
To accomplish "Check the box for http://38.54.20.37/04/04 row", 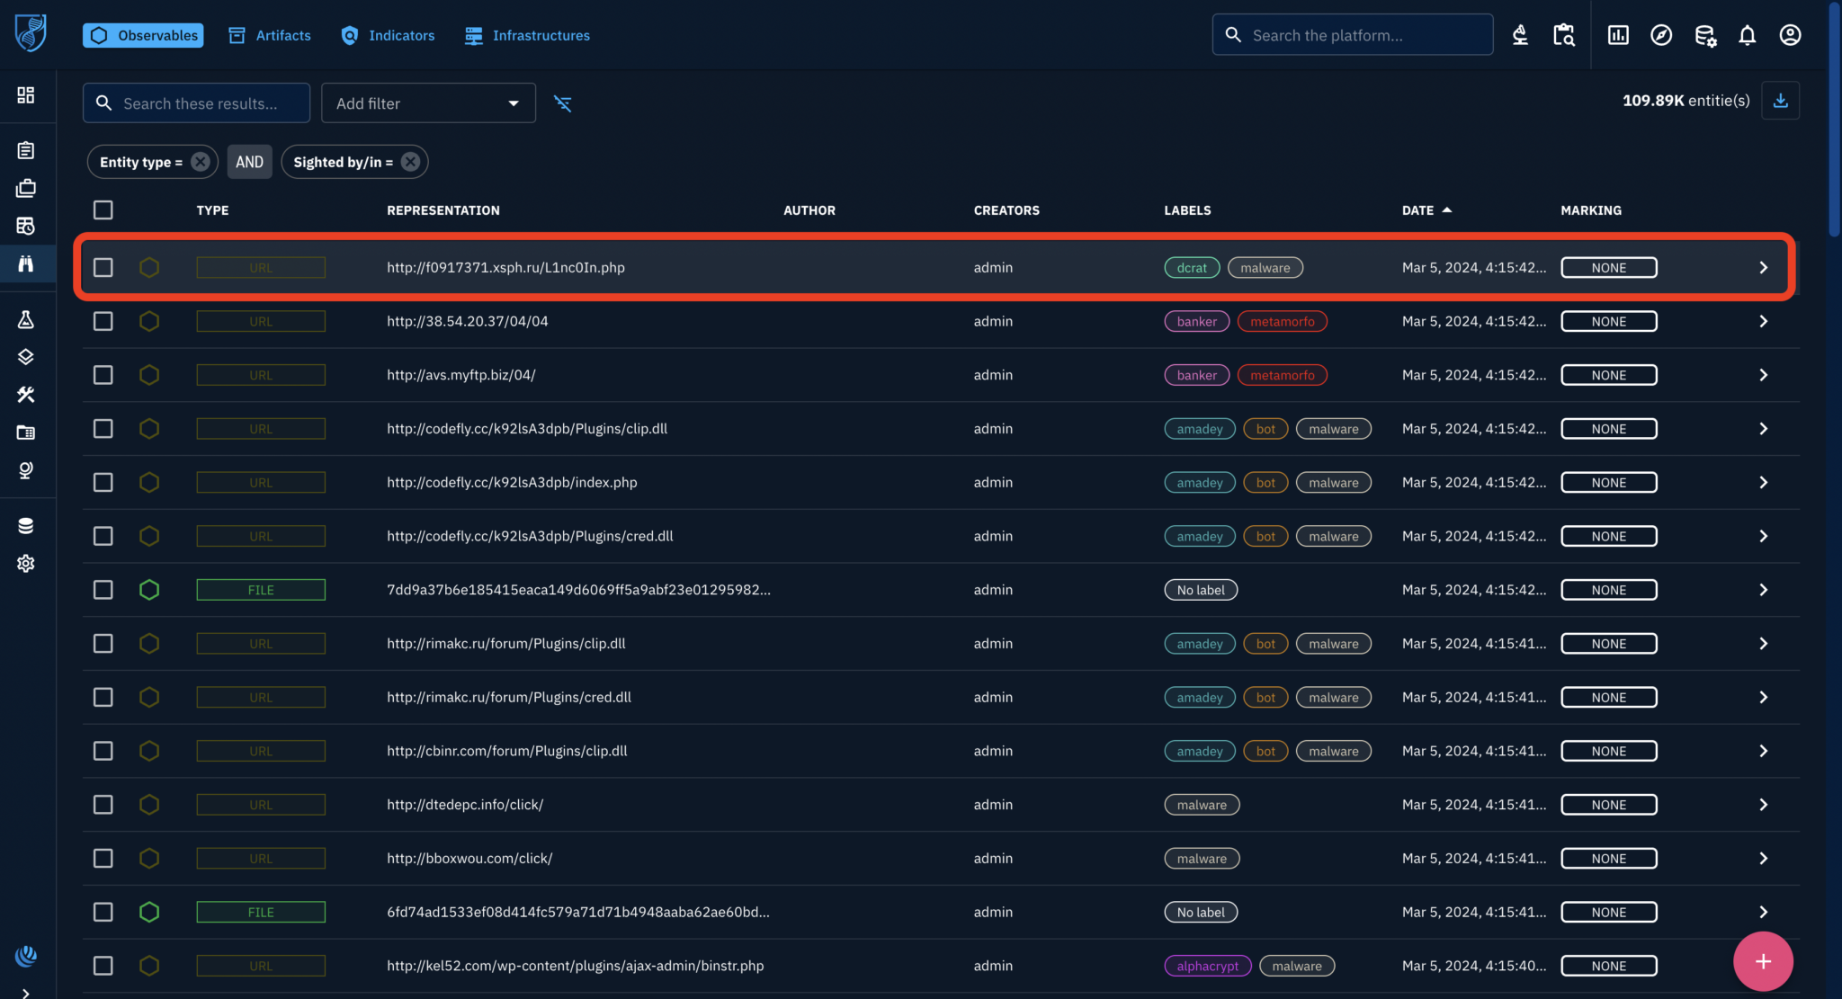I will point(103,322).
